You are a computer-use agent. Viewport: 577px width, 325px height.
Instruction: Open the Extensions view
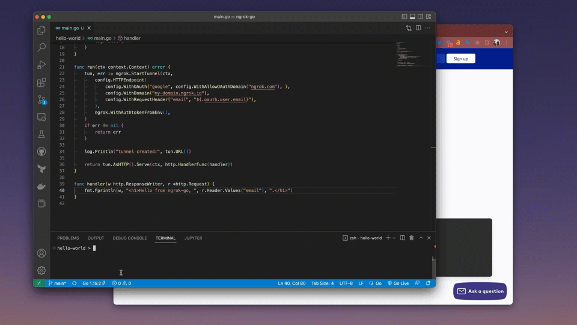coord(41,82)
